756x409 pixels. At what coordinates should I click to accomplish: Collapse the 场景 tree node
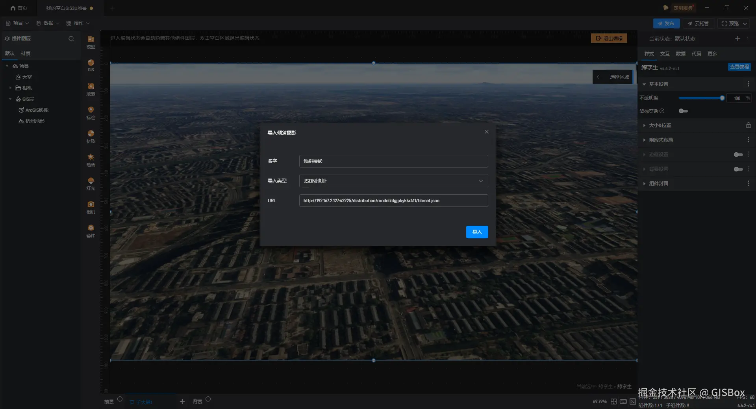[7, 66]
